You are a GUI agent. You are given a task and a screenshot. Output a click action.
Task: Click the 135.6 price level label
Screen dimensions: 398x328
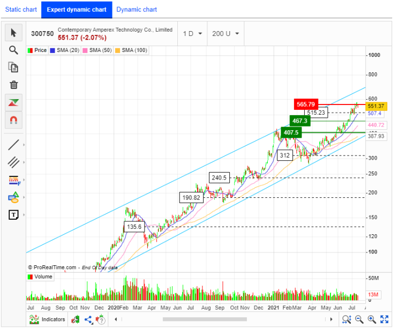tap(134, 227)
